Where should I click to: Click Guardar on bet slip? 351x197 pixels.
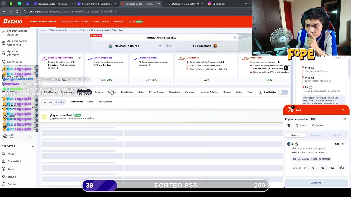tap(301, 126)
